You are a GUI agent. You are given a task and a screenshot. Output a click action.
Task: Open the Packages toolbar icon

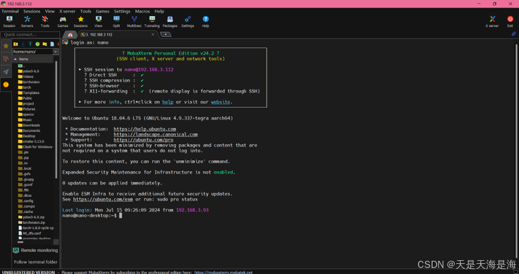pyautogui.click(x=170, y=22)
